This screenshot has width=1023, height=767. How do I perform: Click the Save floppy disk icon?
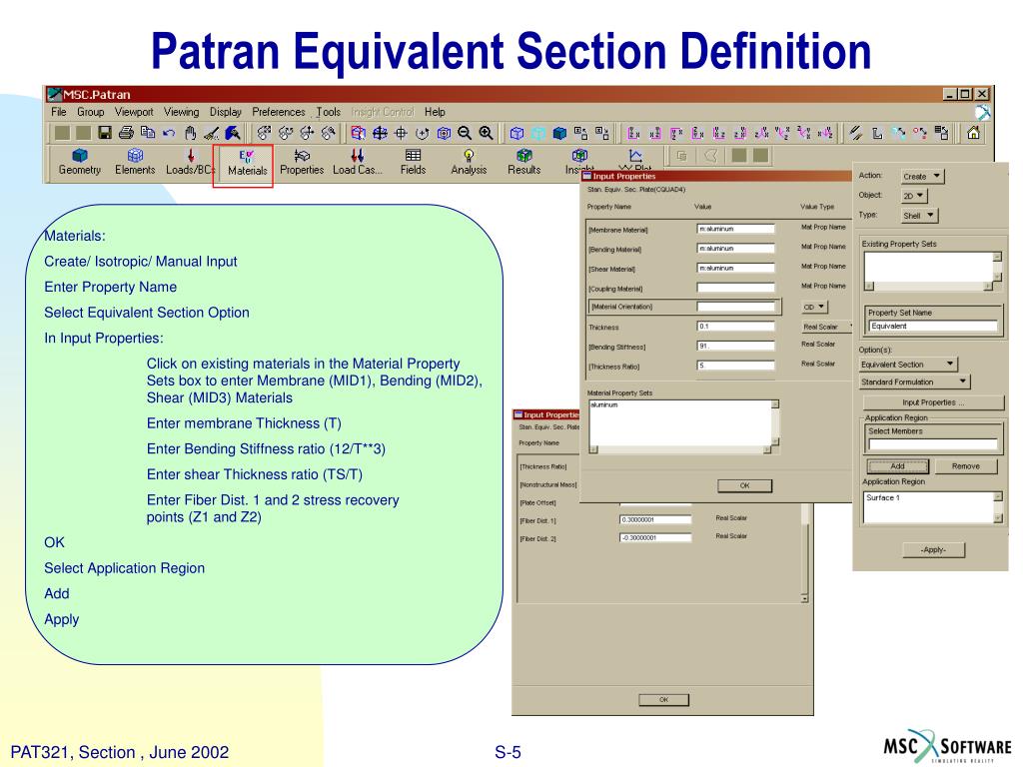coord(104,133)
